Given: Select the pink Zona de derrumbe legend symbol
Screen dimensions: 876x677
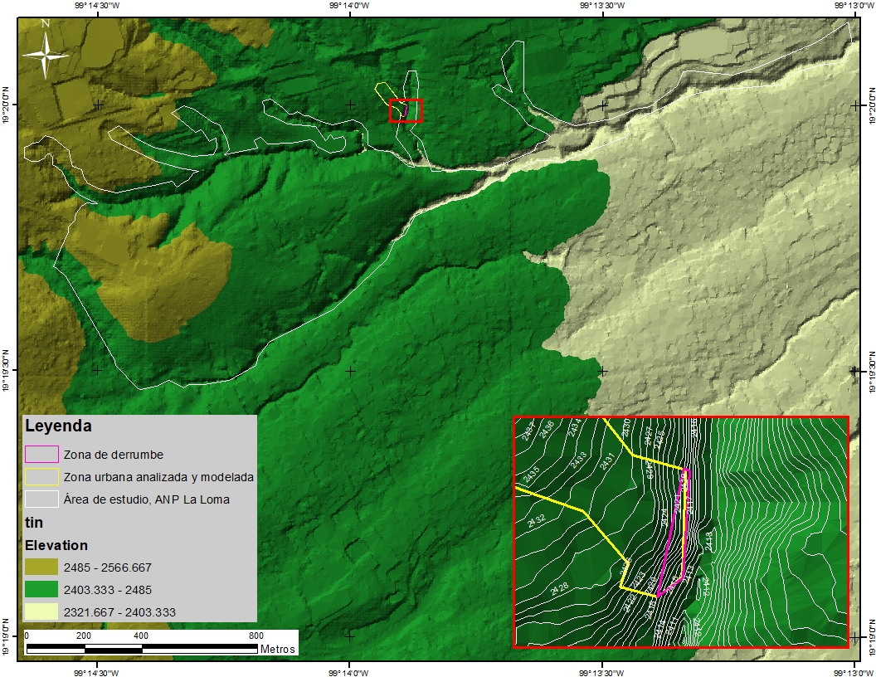Looking at the screenshot, I should click(x=41, y=455).
